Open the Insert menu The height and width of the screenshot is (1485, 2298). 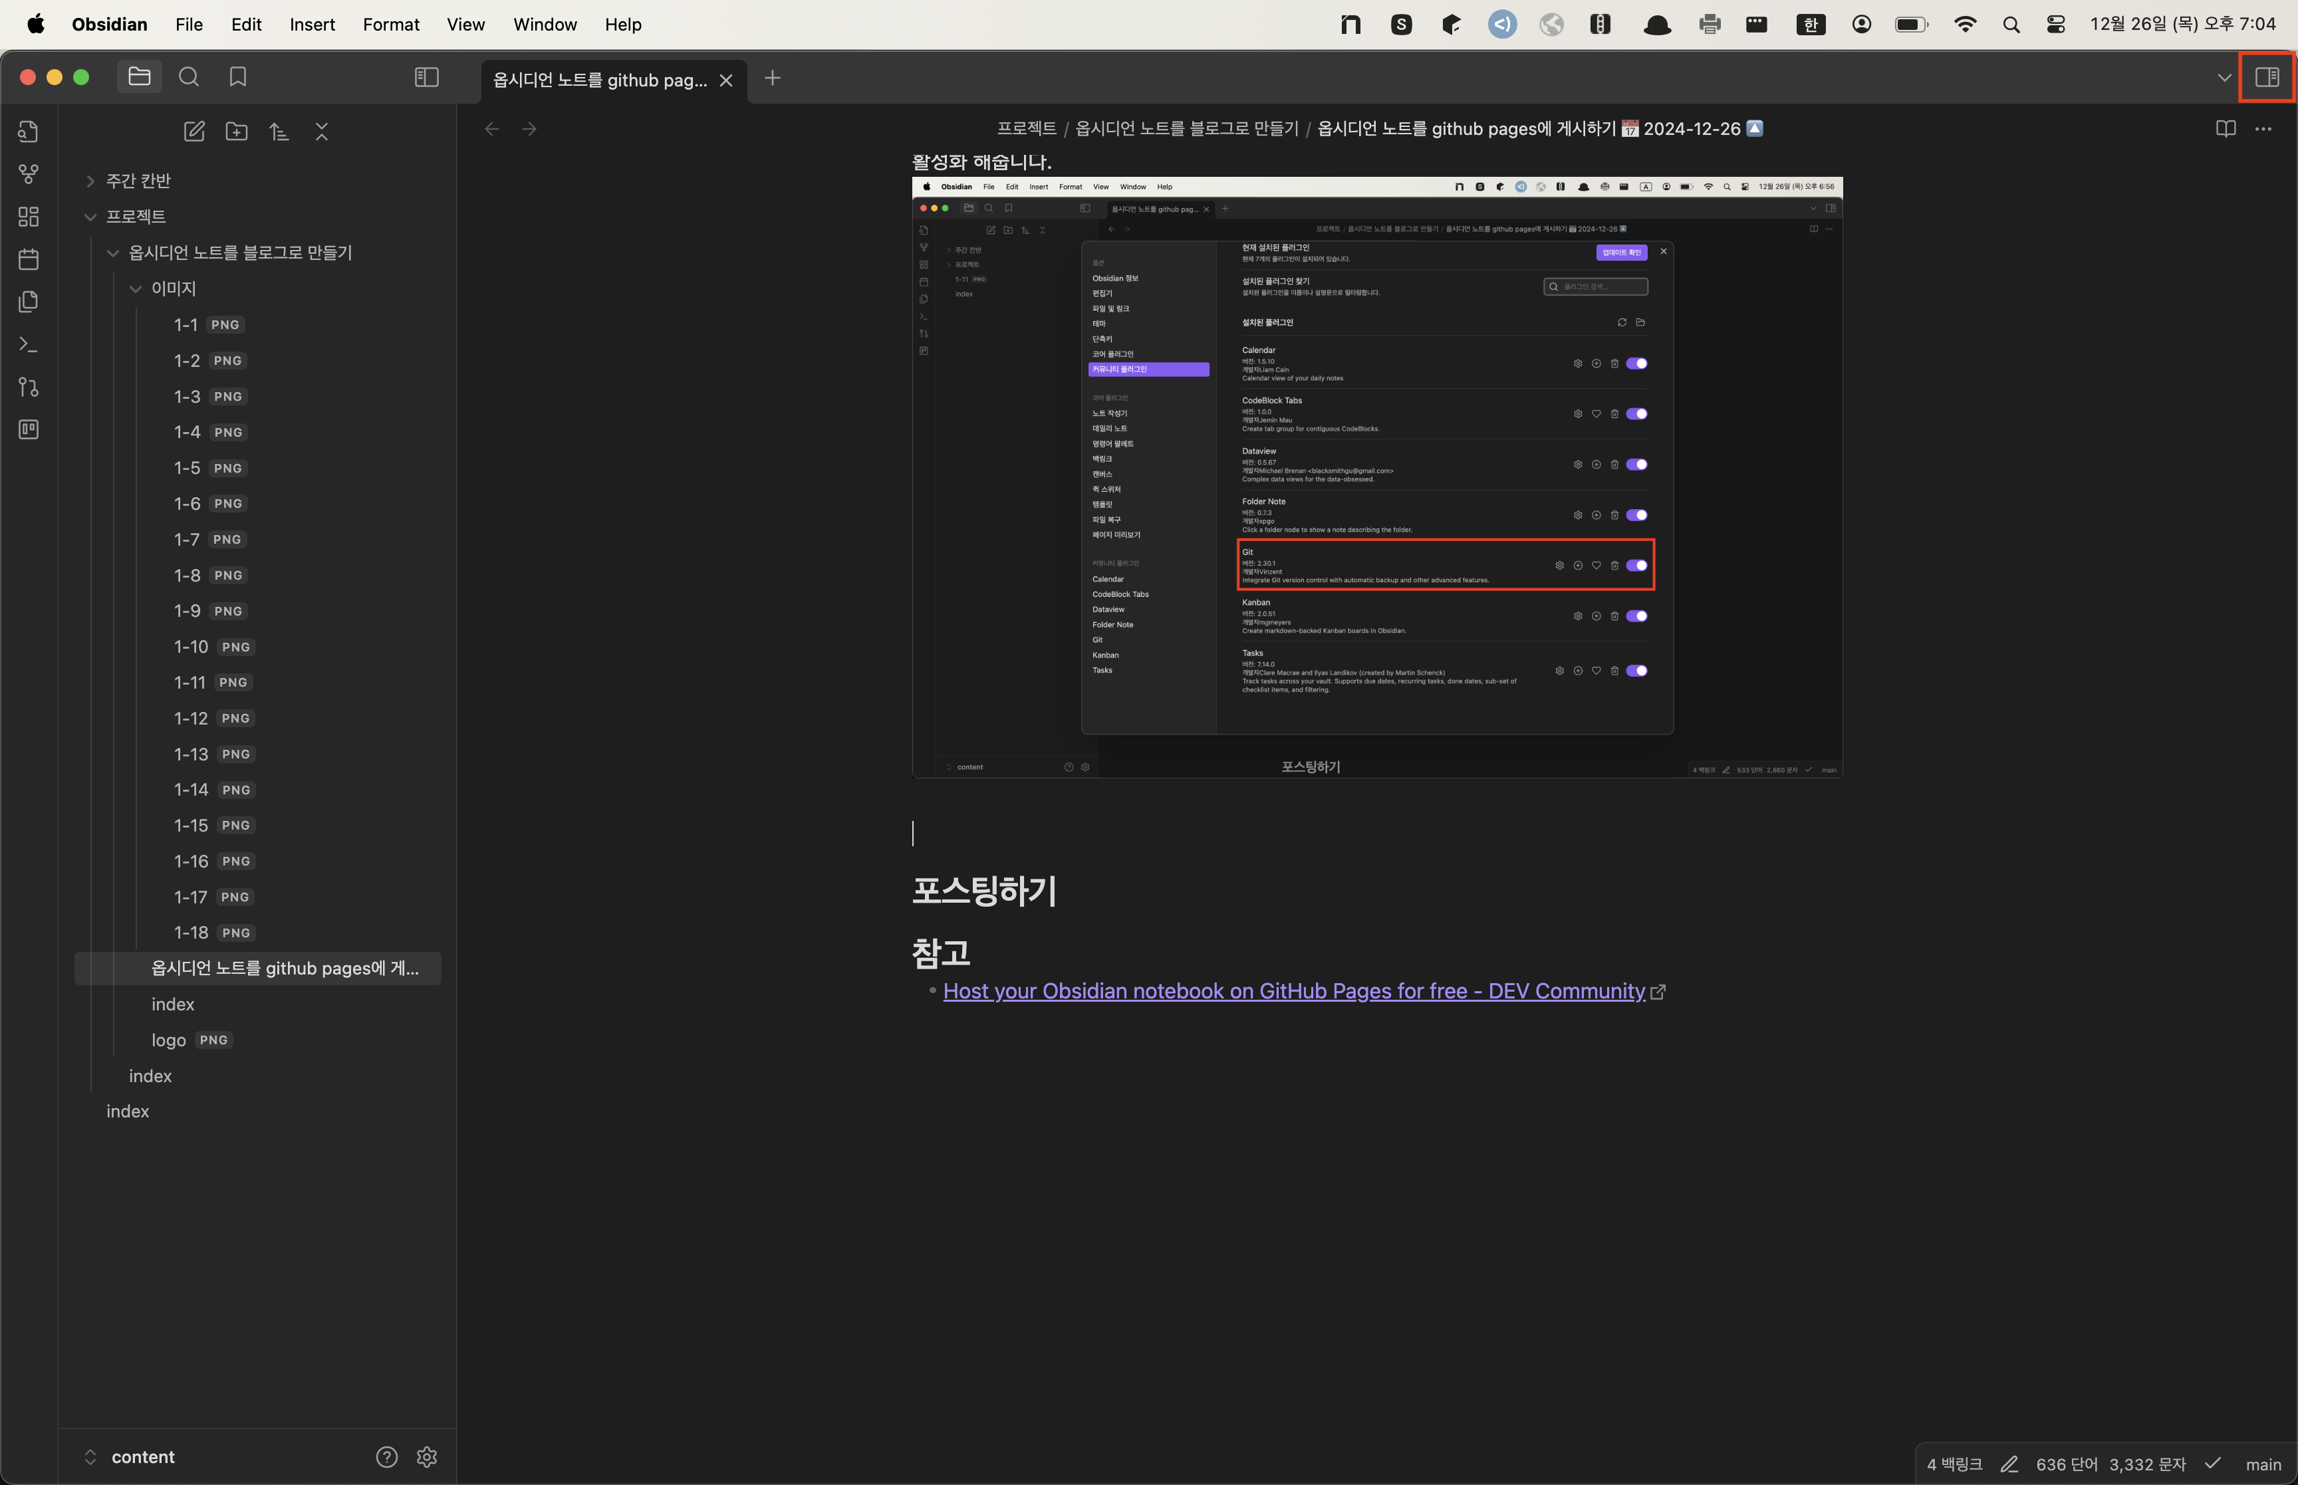pyautogui.click(x=313, y=24)
